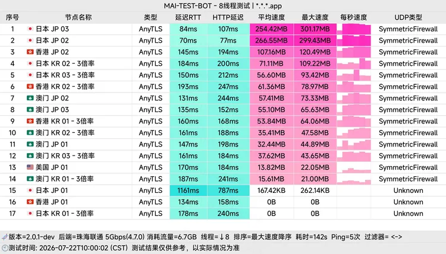Click the Hong Kong flag beside 香港 JP 02
This screenshot has height=254, width=446.
click(x=30, y=52)
